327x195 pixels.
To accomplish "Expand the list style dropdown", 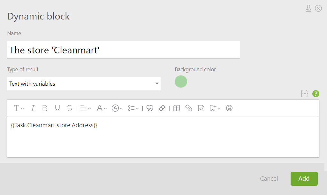I will coord(133,108).
